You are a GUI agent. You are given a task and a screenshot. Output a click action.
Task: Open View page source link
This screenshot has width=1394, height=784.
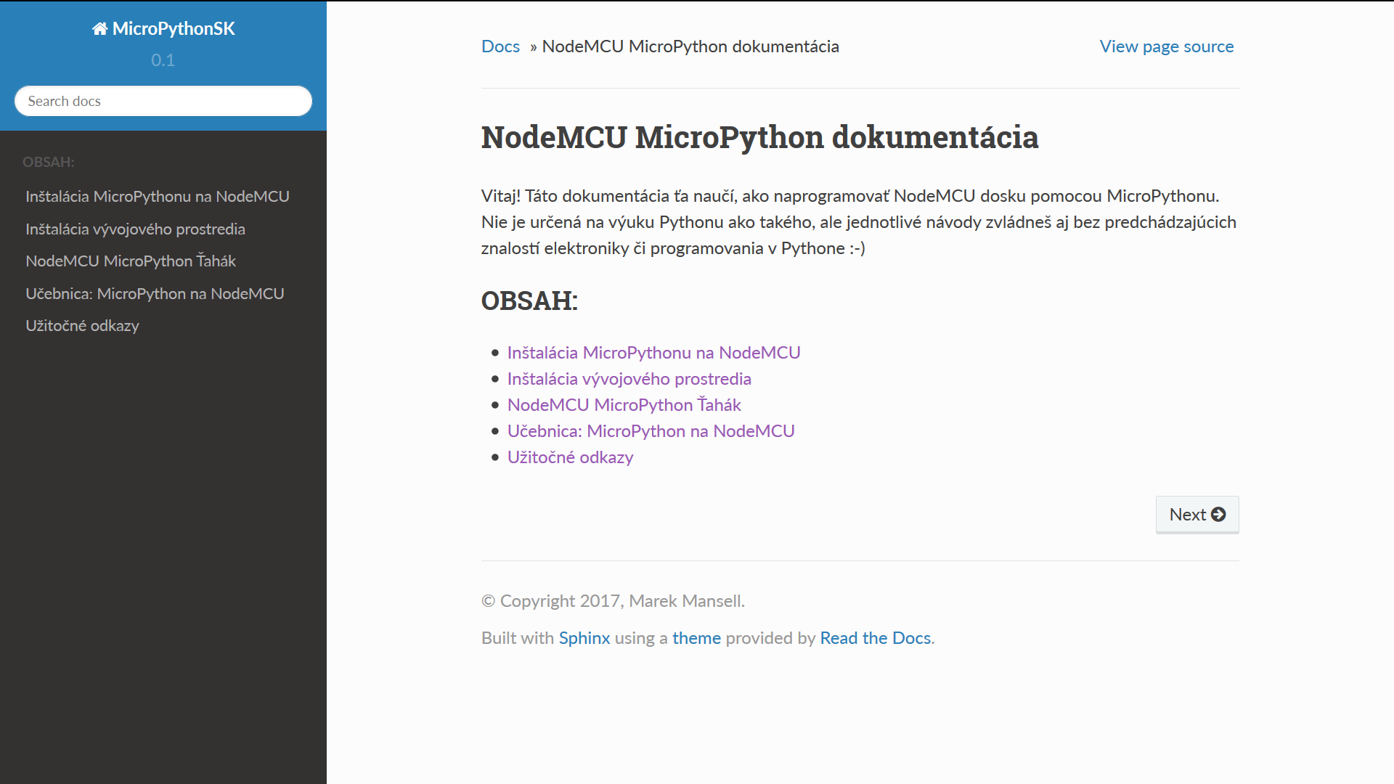1166,46
